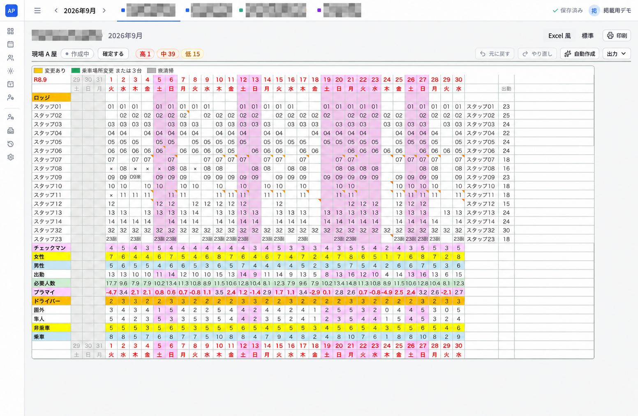The width and height of the screenshot is (638, 416).
Task: Expand the 出力 dropdown
Action: tap(617, 54)
